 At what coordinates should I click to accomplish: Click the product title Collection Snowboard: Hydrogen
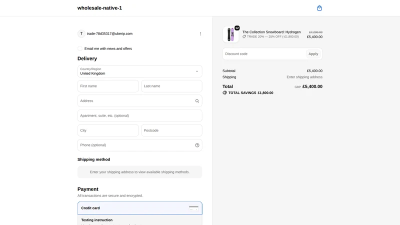[x=271, y=32]
